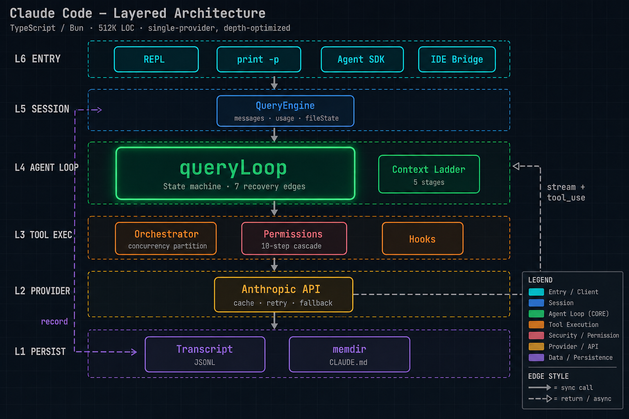Select the Hooks box
629x419 pixels.
(x=423, y=239)
